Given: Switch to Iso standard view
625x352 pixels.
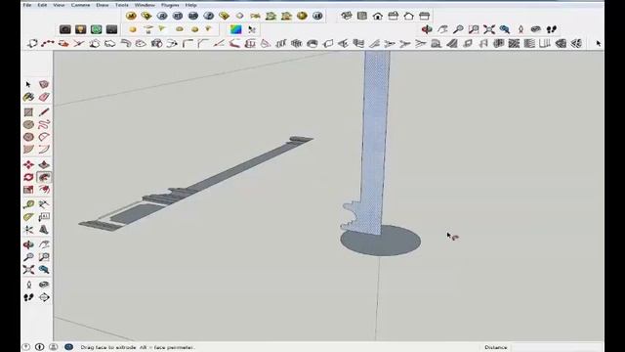Looking at the screenshot, I should tap(347, 16).
